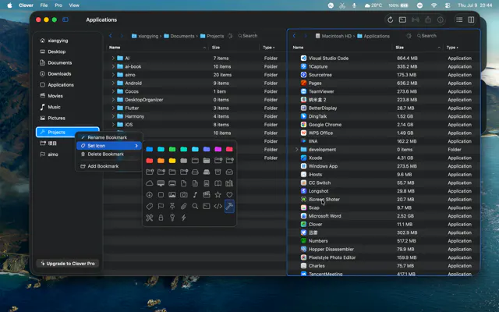Viewport: 499px width, 312px height.
Task: Choose the open book icon
Action: (218, 183)
